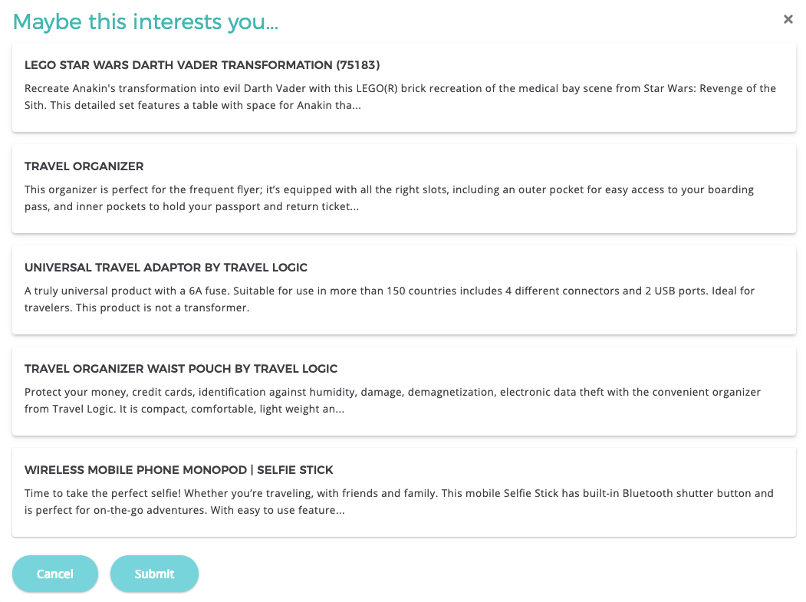This screenshot has height=602, width=806.
Task: Click the Cancel button
Action: pos(55,574)
